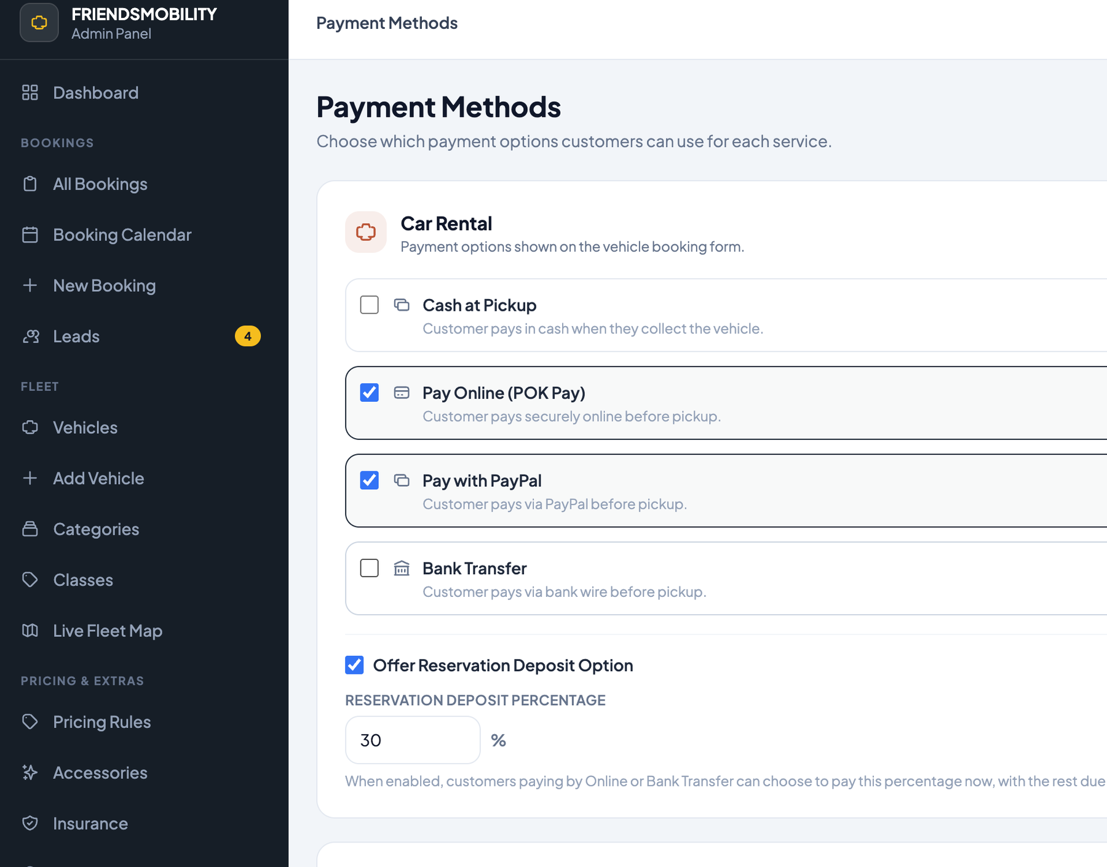
Task: Click 'Customer pays via bank wire before pickup.'
Action: click(564, 592)
